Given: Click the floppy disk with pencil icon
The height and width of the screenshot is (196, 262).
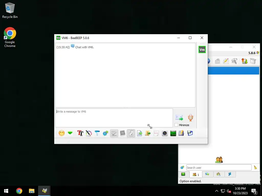Looking at the screenshot, I should [x=181, y=133].
